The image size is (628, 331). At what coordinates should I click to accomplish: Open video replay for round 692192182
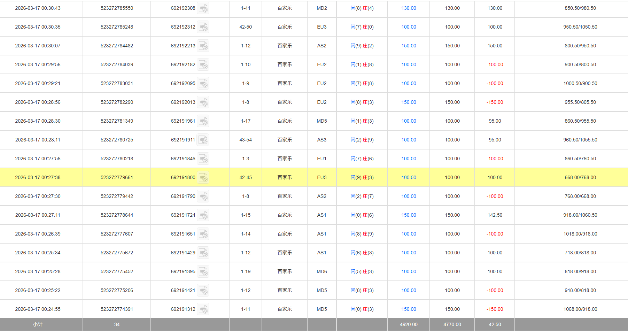203,65
